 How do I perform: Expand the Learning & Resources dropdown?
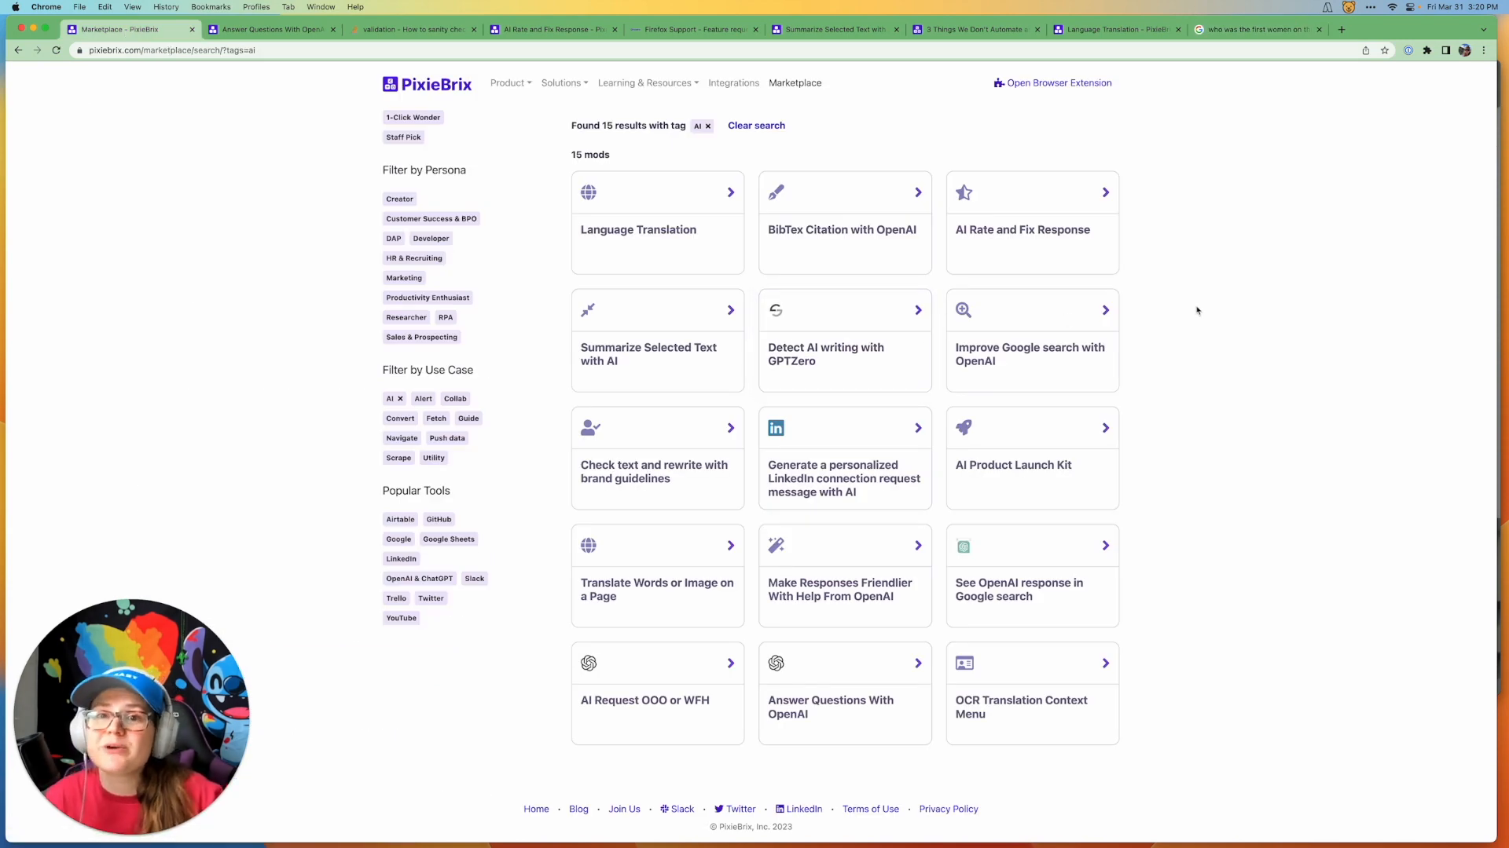pyautogui.click(x=648, y=83)
